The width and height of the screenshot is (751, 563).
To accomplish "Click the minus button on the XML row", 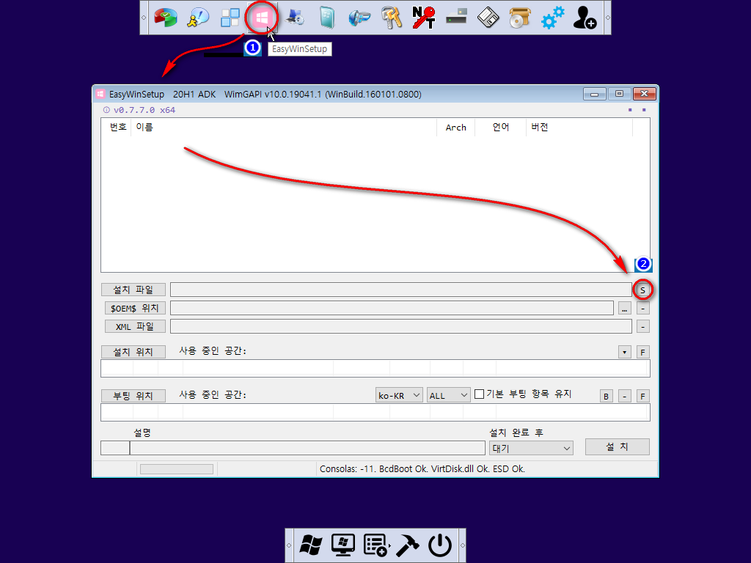I will (x=642, y=326).
